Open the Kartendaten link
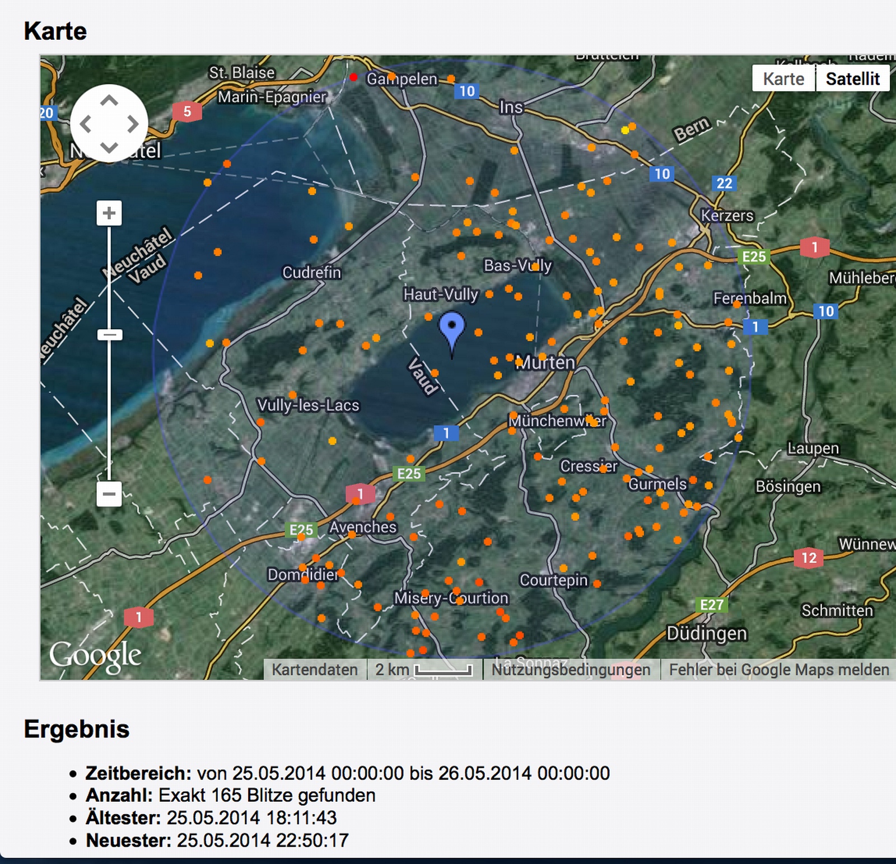896x864 pixels. point(315,670)
